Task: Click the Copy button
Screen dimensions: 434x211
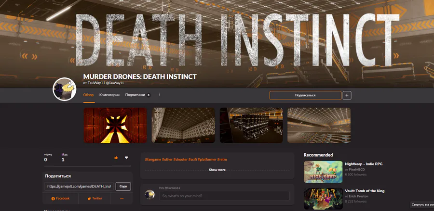Action: click(x=123, y=186)
